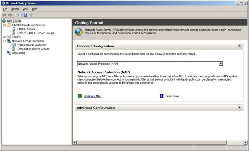Viewport: 249px width, 151px height.
Task: Click the Remote RADIUS Server Groups icon
Action: (x=14, y=33)
